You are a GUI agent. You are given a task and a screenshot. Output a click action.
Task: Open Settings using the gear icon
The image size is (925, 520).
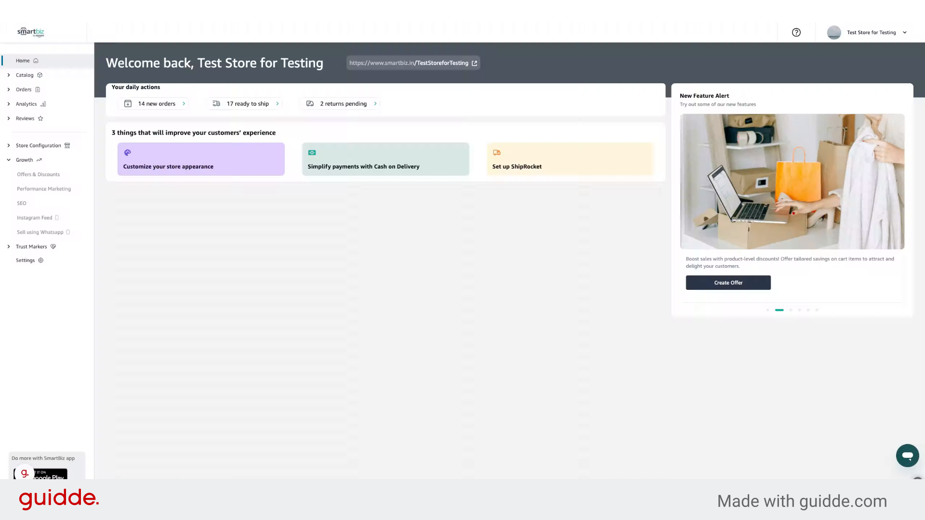(x=40, y=260)
